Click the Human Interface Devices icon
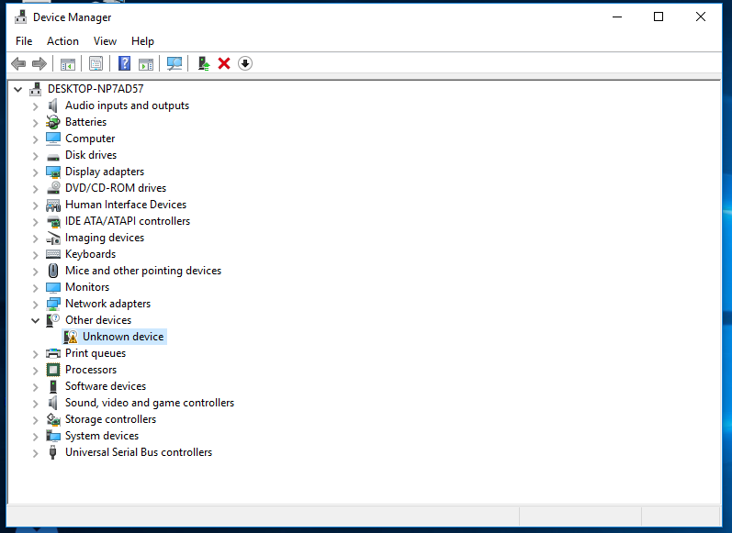Image resolution: width=732 pixels, height=533 pixels. (53, 205)
